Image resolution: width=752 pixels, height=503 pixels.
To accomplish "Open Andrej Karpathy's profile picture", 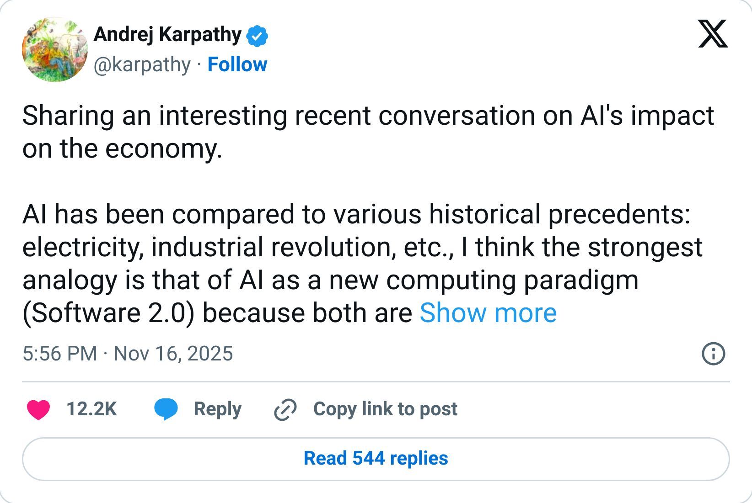I will coord(55,49).
